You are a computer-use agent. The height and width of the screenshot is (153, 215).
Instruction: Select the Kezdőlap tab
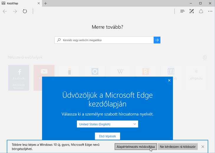pyautogui.click(x=18, y=3)
